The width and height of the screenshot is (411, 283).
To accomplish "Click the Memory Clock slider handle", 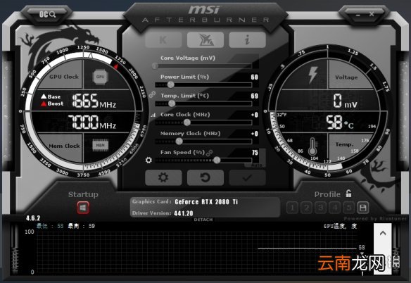I will point(179,141).
